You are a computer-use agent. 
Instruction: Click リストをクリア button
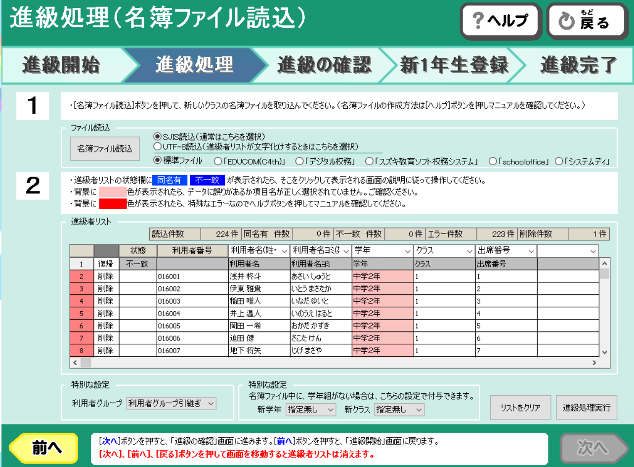(x=520, y=408)
